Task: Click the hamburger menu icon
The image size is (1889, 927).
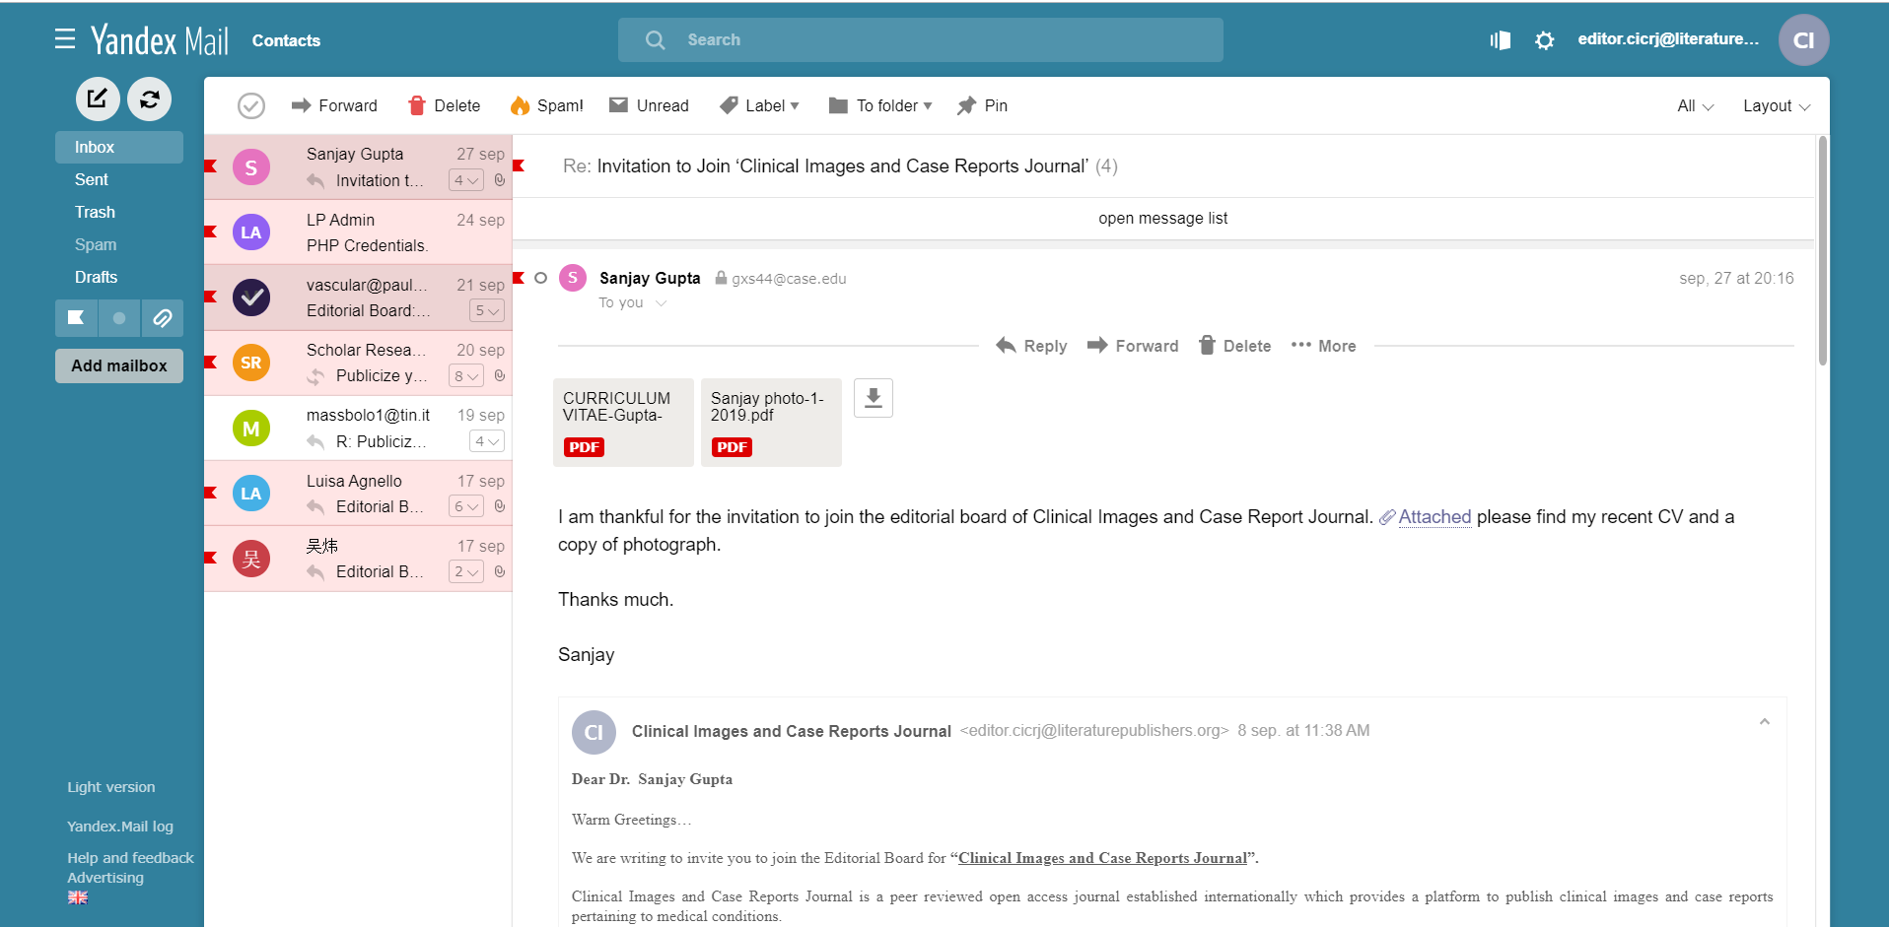Action: tap(65, 39)
